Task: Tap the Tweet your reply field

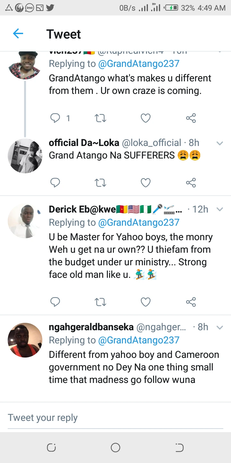Action: click(116, 418)
